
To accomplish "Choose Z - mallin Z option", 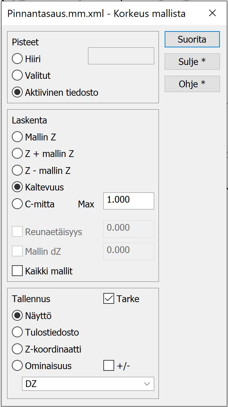I will (x=17, y=171).
